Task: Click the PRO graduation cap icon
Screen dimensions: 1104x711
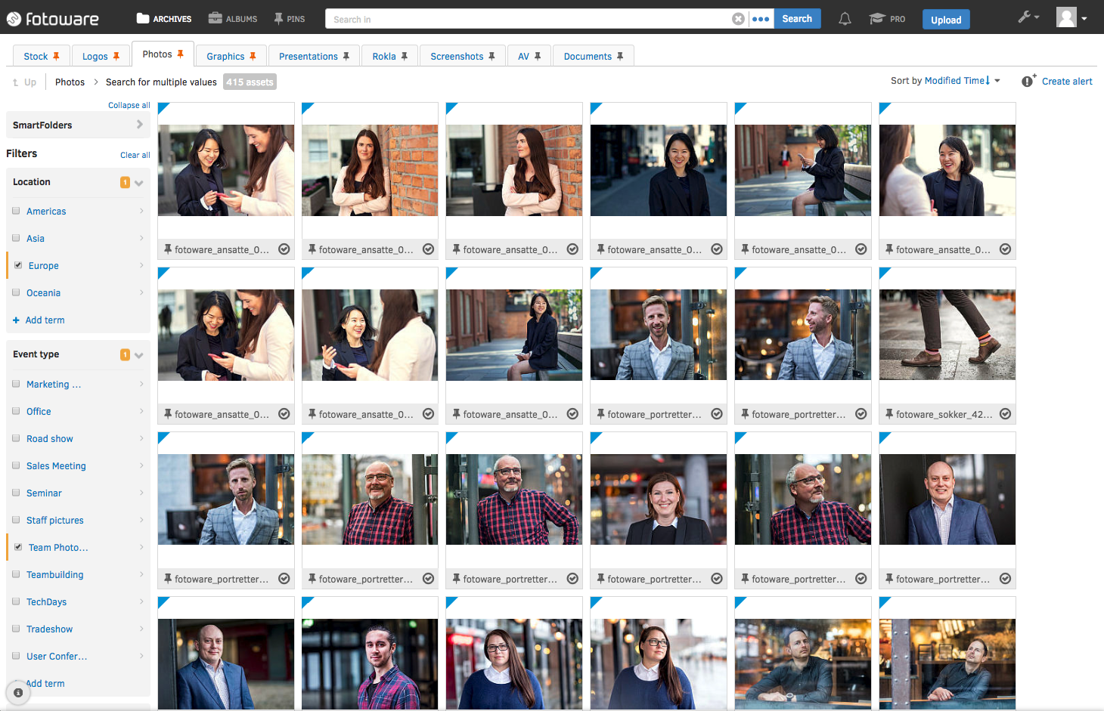Action: [x=877, y=18]
